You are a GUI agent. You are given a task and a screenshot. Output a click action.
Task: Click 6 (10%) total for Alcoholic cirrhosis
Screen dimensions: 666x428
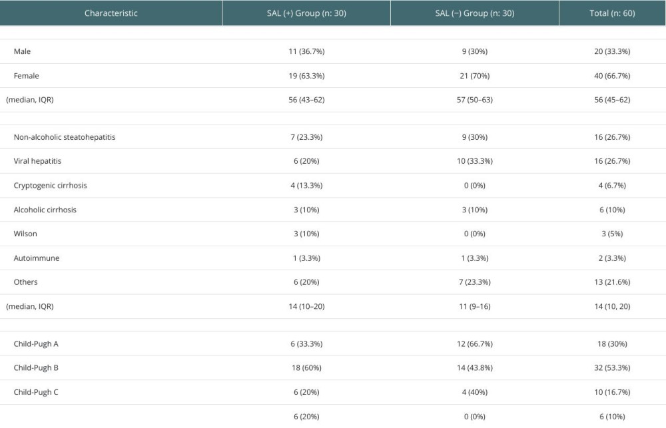tap(612, 210)
